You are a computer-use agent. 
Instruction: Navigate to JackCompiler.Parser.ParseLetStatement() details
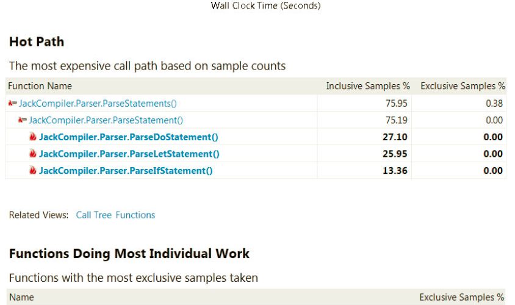[129, 154]
